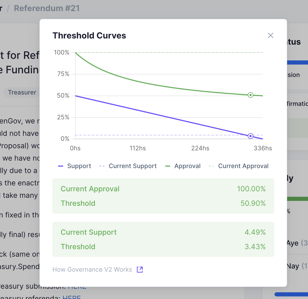This screenshot has height=299, width=308.
Task: Open the external link icon beside How Governance V2 Works
Action: (x=140, y=269)
